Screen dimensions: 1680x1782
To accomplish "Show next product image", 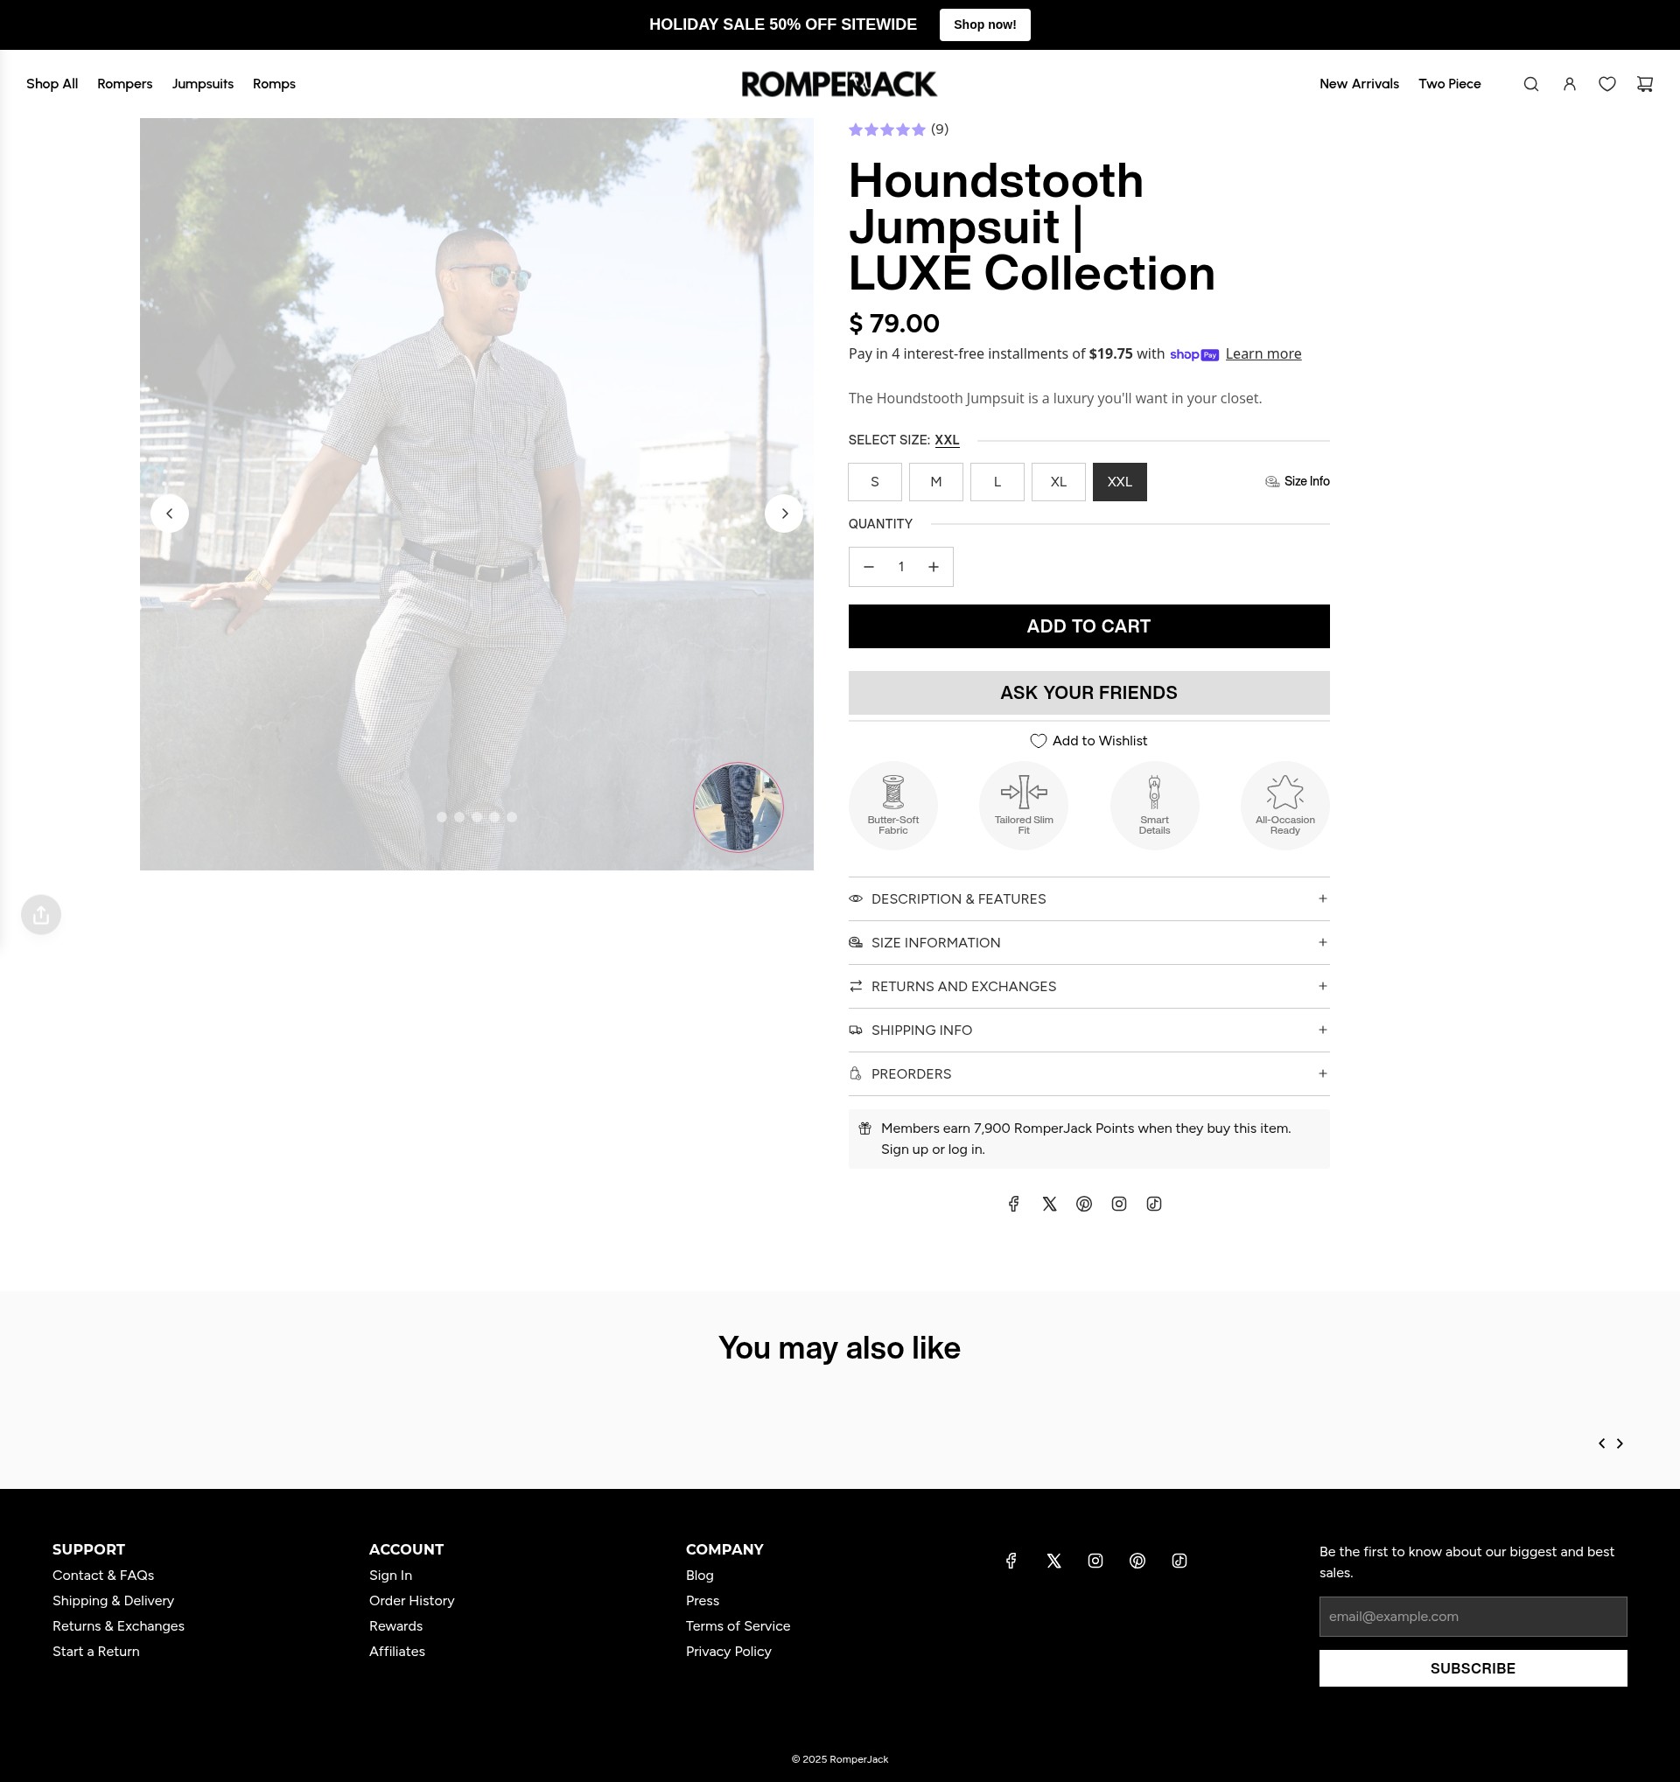I will (x=784, y=514).
